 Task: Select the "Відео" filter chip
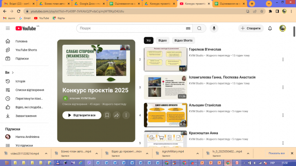[x=162, y=41]
